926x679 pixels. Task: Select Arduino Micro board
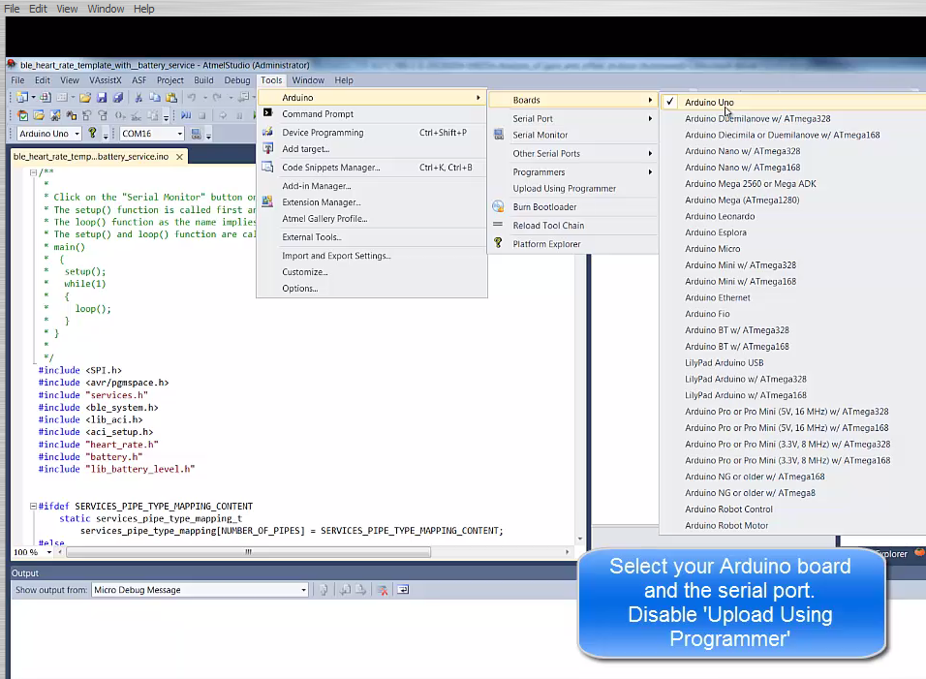pyautogui.click(x=712, y=249)
